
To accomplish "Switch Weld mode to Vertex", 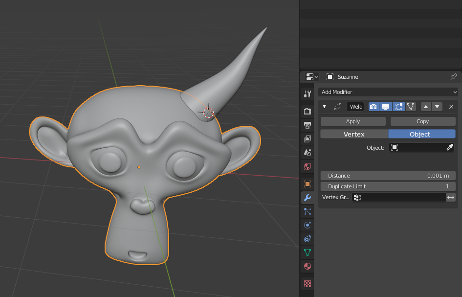I will [x=354, y=134].
